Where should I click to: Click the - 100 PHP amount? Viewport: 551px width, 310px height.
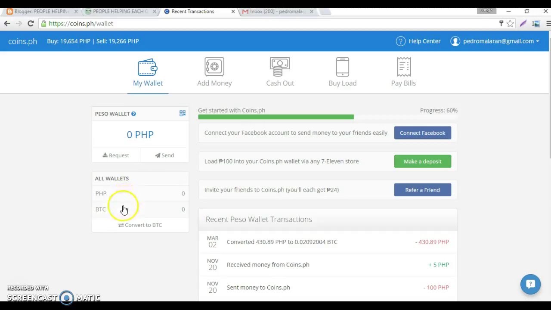(x=436, y=288)
